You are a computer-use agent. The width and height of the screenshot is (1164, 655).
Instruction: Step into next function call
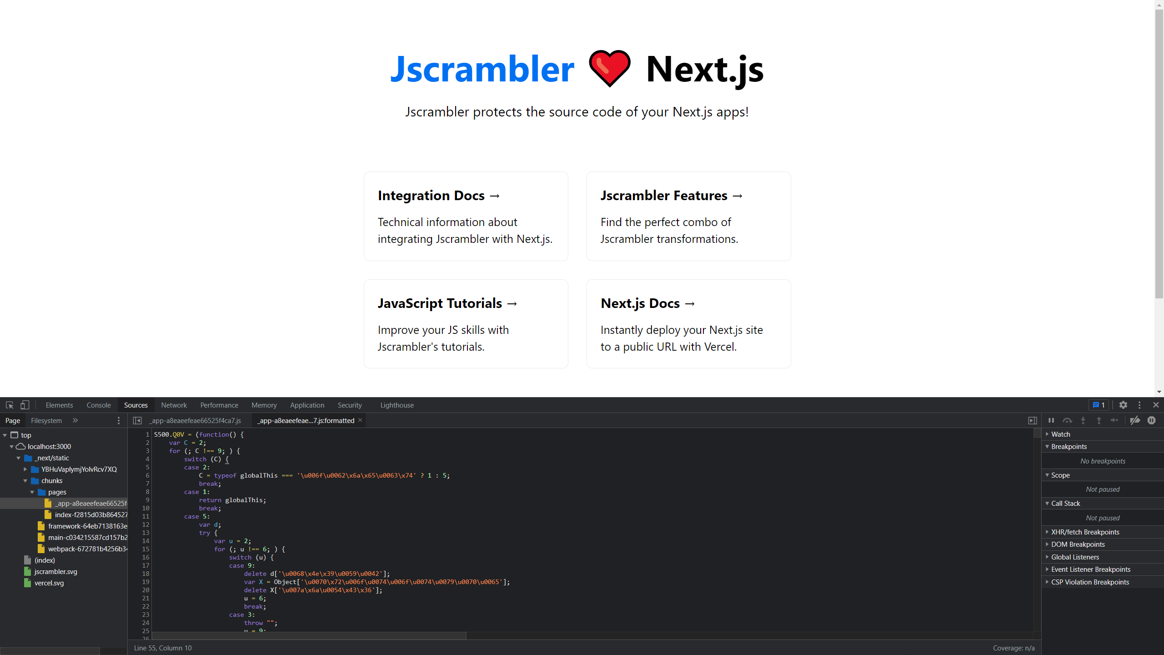pos(1083,420)
